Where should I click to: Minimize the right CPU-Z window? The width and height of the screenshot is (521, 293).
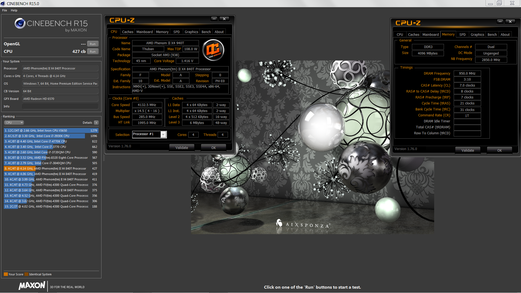click(x=500, y=21)
